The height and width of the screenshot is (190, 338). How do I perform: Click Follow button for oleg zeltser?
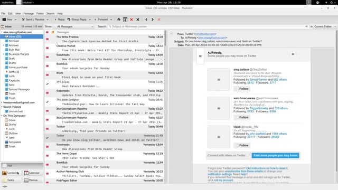coord(242,89)
